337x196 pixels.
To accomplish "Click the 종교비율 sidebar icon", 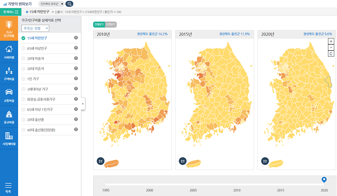I will tap(9, 116).
